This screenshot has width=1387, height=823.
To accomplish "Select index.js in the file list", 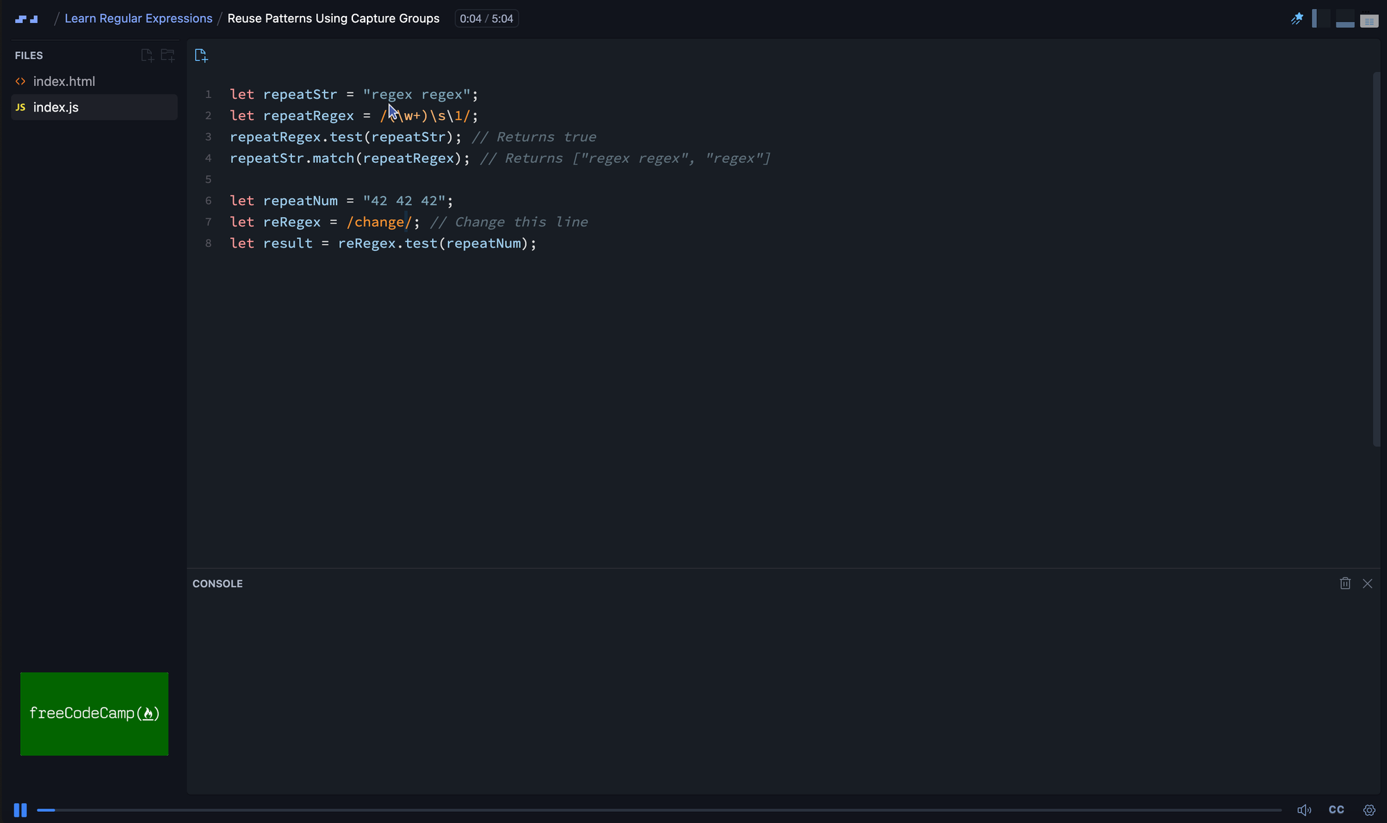I will click(x=94, y=107).
